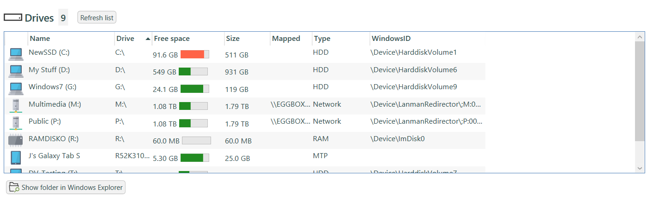
Task: Click the Drives header disk icon
Action: pyautogui.click(x=13, y=17)
